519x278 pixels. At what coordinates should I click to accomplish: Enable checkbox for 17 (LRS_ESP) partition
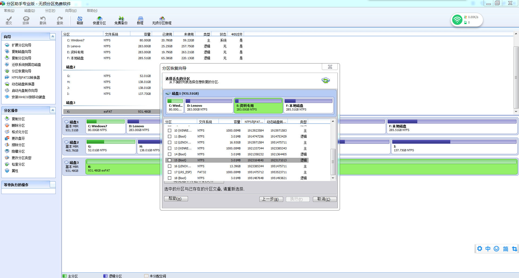[x=170, y=172]
